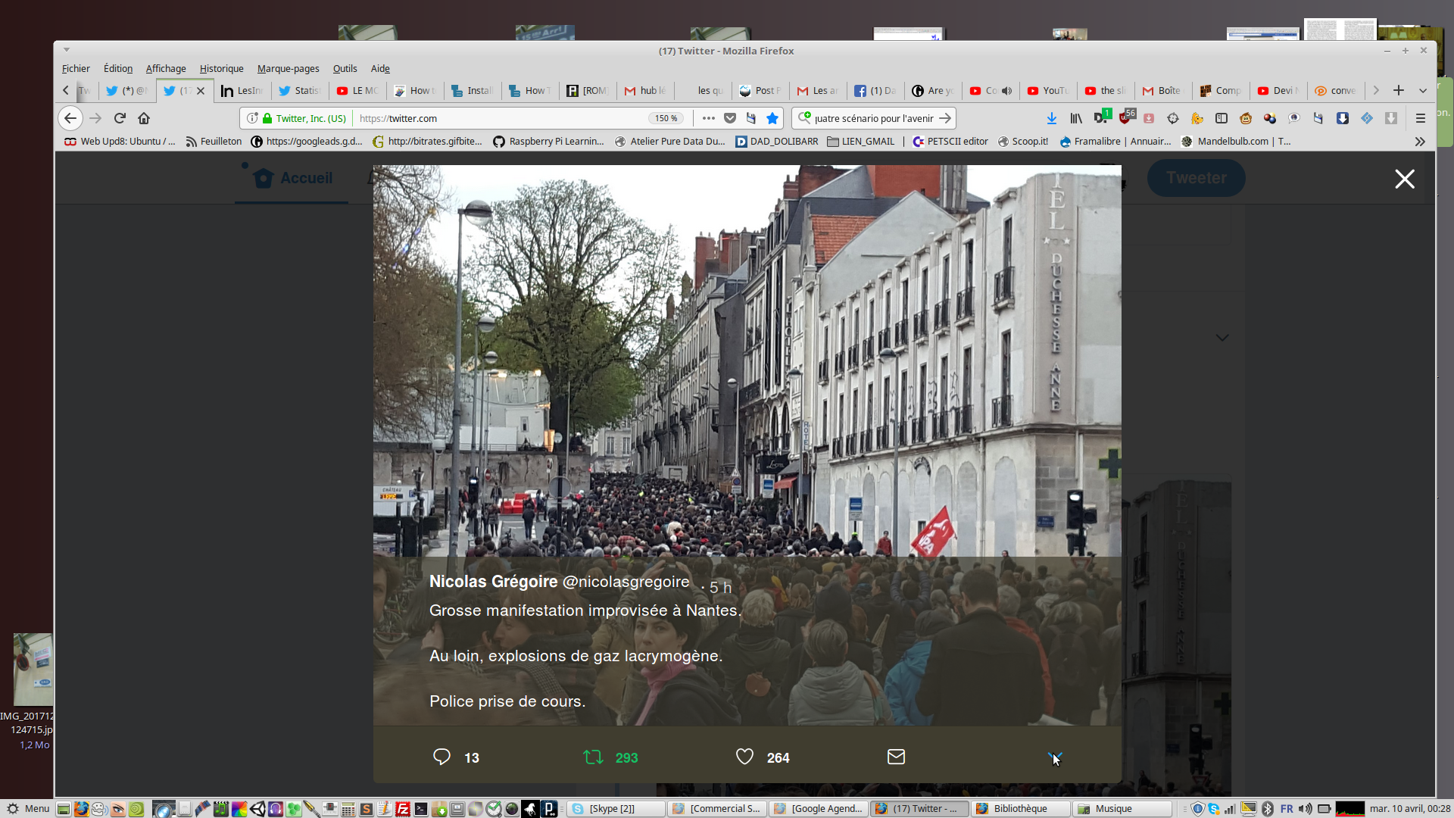Open the Historique menu
This screenshot has width=1454, height=818.
click(x=221, y=68)
